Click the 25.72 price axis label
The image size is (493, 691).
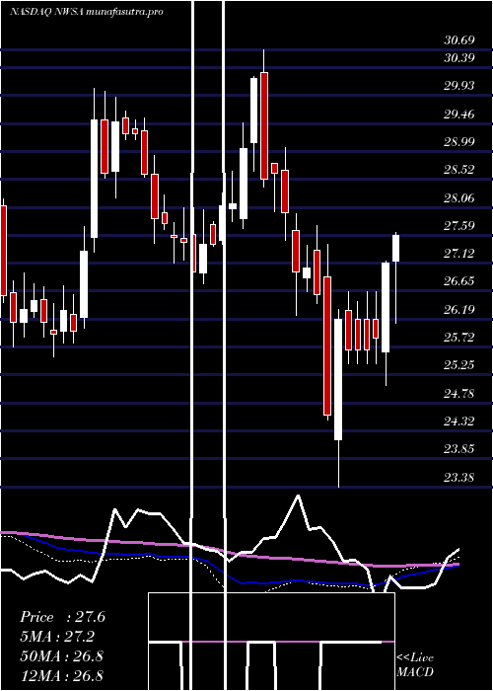tap(459, 338)
